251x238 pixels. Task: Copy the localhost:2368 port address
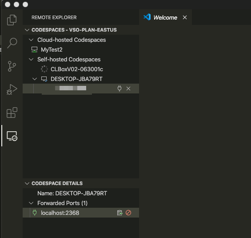pos(120,213)
